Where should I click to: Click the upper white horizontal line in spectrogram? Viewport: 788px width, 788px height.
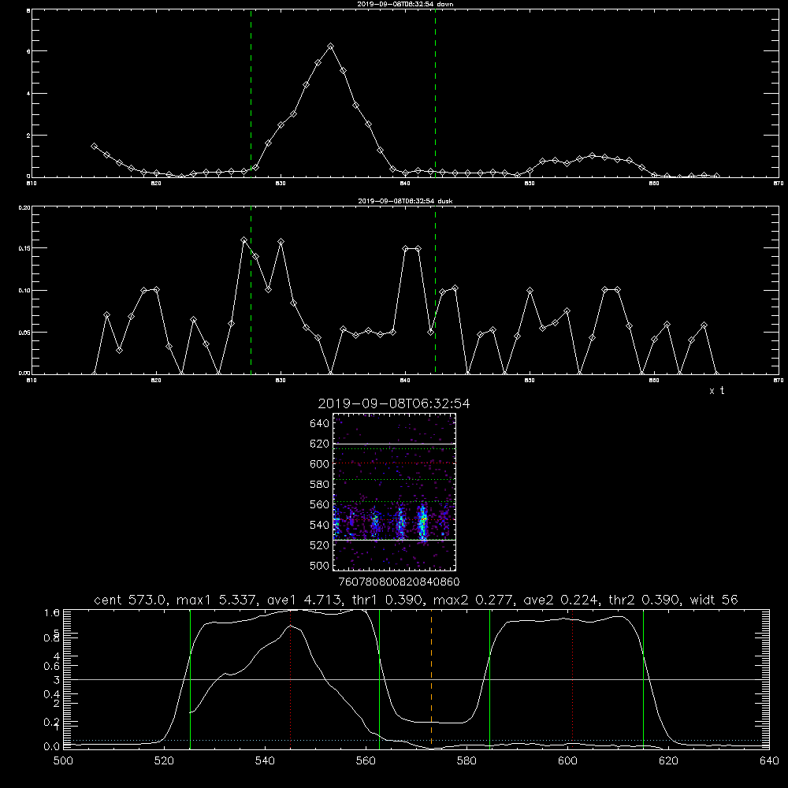pos(395,444)
